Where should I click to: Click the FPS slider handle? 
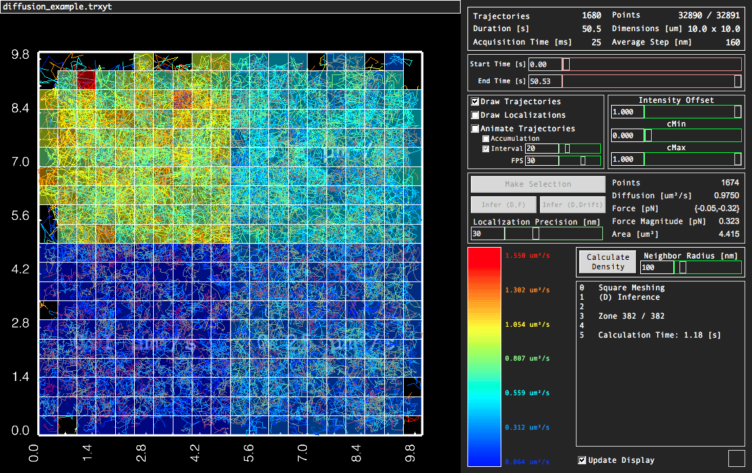coord(583,161)
